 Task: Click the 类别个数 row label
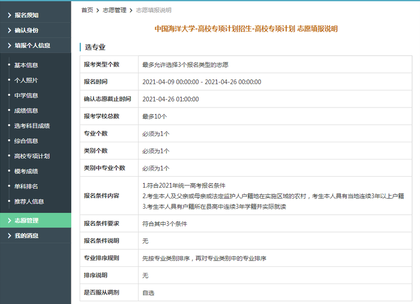click(x=96, y=151)
